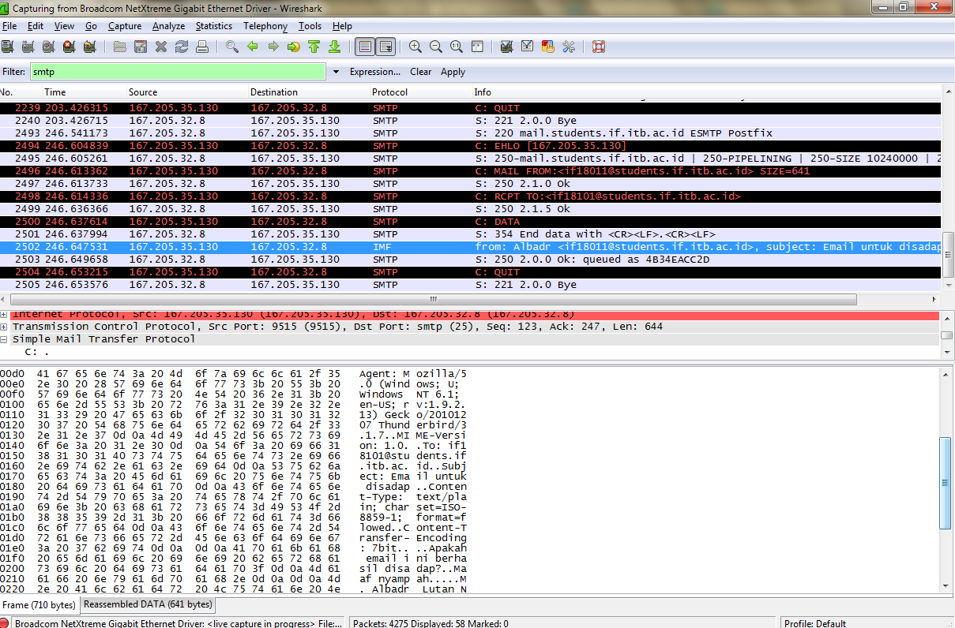Toggle packet list colorization
Screen dimensions: 955x628
(x=364, y=47)
